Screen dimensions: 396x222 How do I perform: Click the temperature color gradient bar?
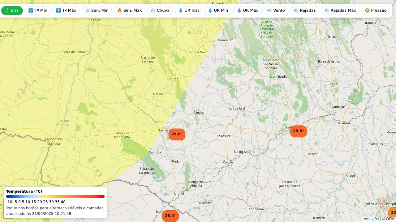pos(55,196)
